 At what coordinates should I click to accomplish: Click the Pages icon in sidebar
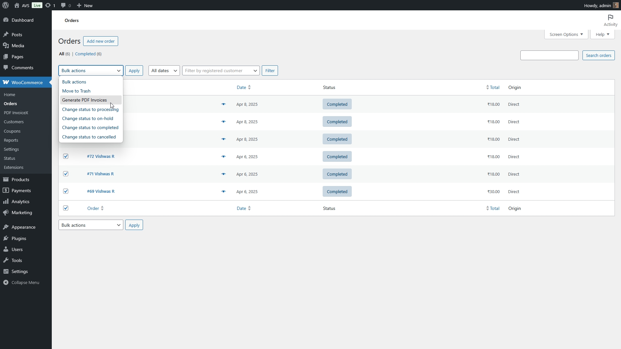click(6, 57)
